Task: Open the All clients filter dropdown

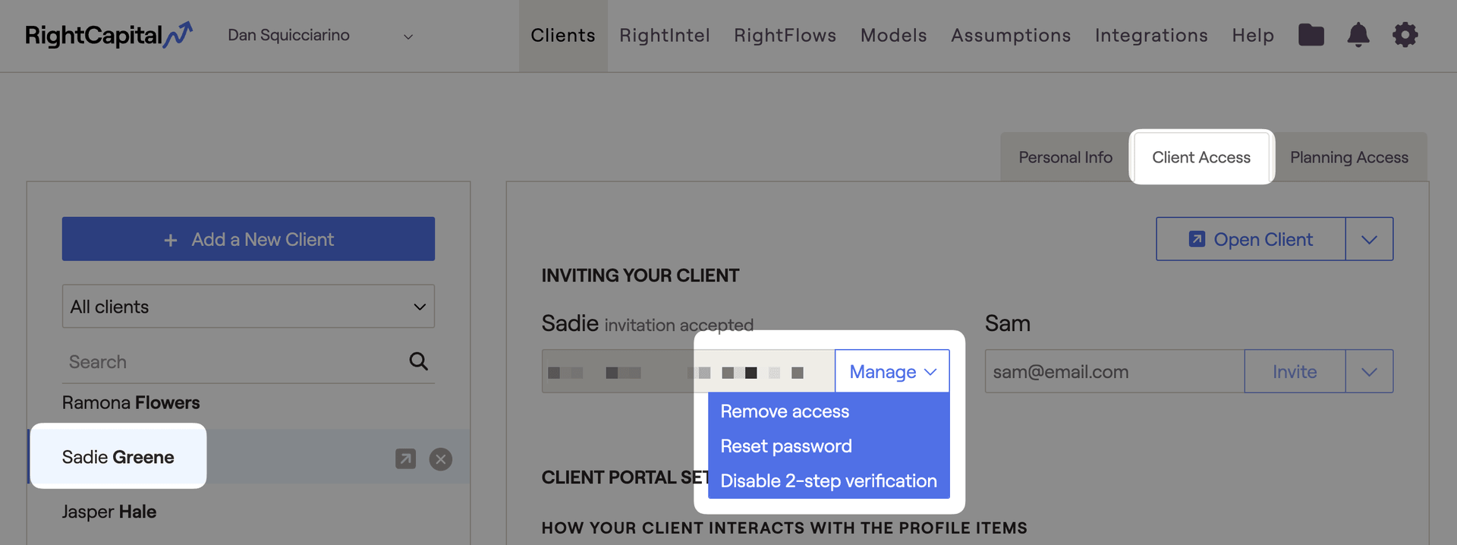Action: [248, 307]
